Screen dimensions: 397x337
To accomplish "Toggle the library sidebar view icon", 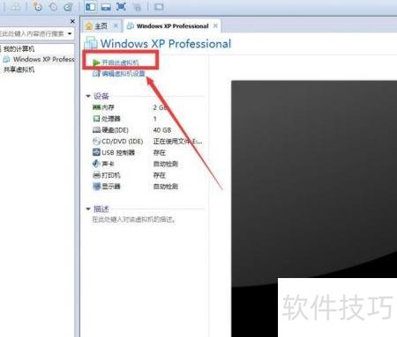I will (x=91, y=7).
